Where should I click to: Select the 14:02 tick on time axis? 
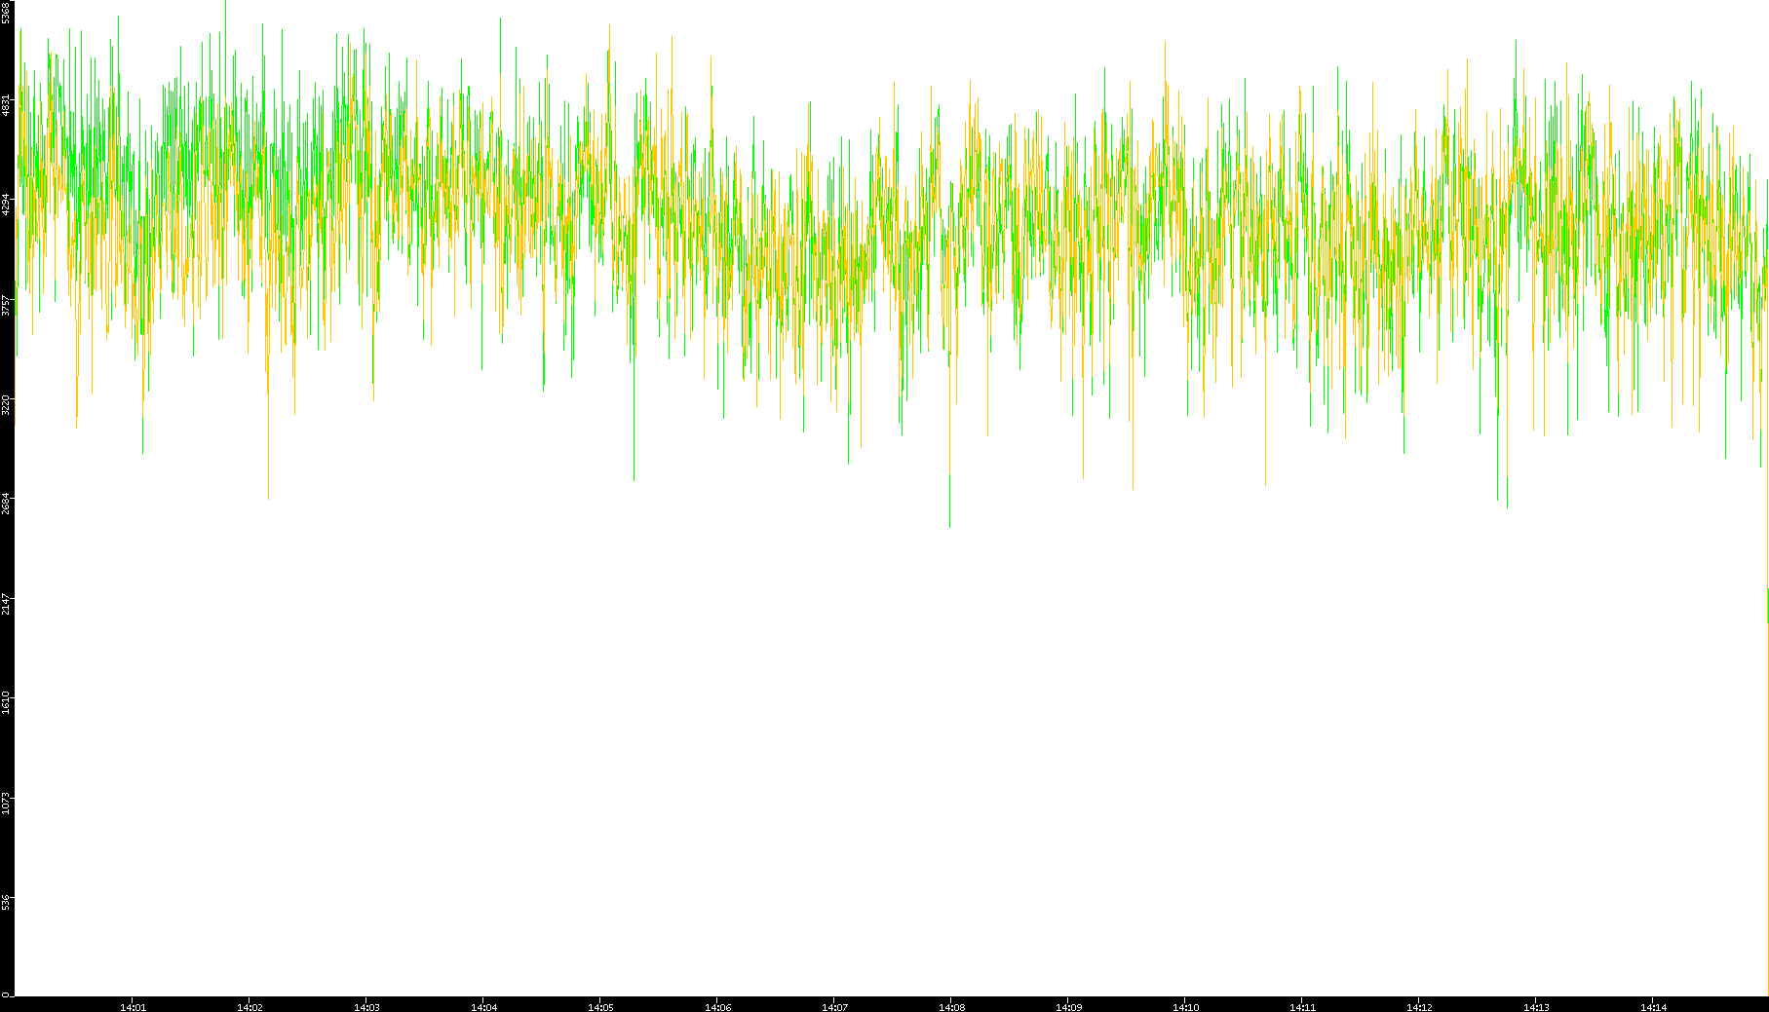coord(250,1007)
